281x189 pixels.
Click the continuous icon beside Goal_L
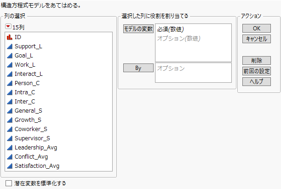pos(10,55)
